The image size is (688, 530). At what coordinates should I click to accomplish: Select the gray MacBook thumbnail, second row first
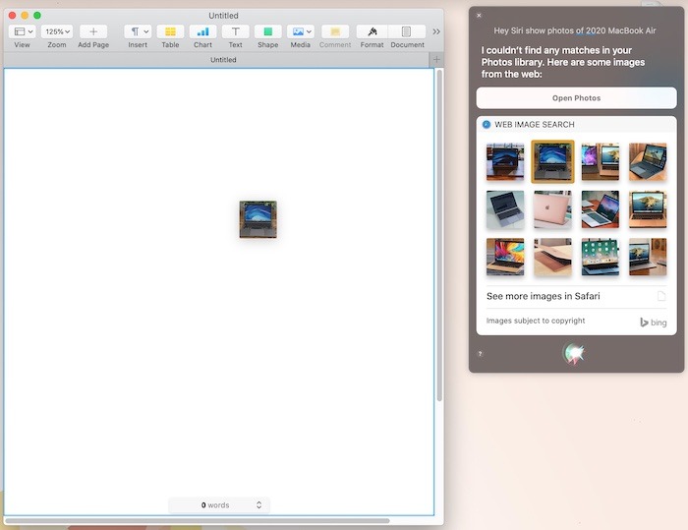click(505, 209)
